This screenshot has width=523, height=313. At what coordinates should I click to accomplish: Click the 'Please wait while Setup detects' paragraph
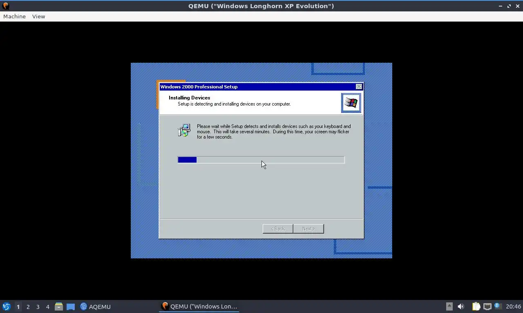click(x=274, y=132)
